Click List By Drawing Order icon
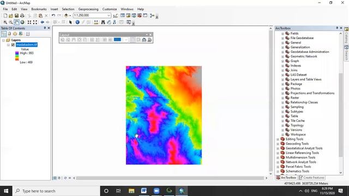Screen dimensions: 349x196 click(4, 34)
